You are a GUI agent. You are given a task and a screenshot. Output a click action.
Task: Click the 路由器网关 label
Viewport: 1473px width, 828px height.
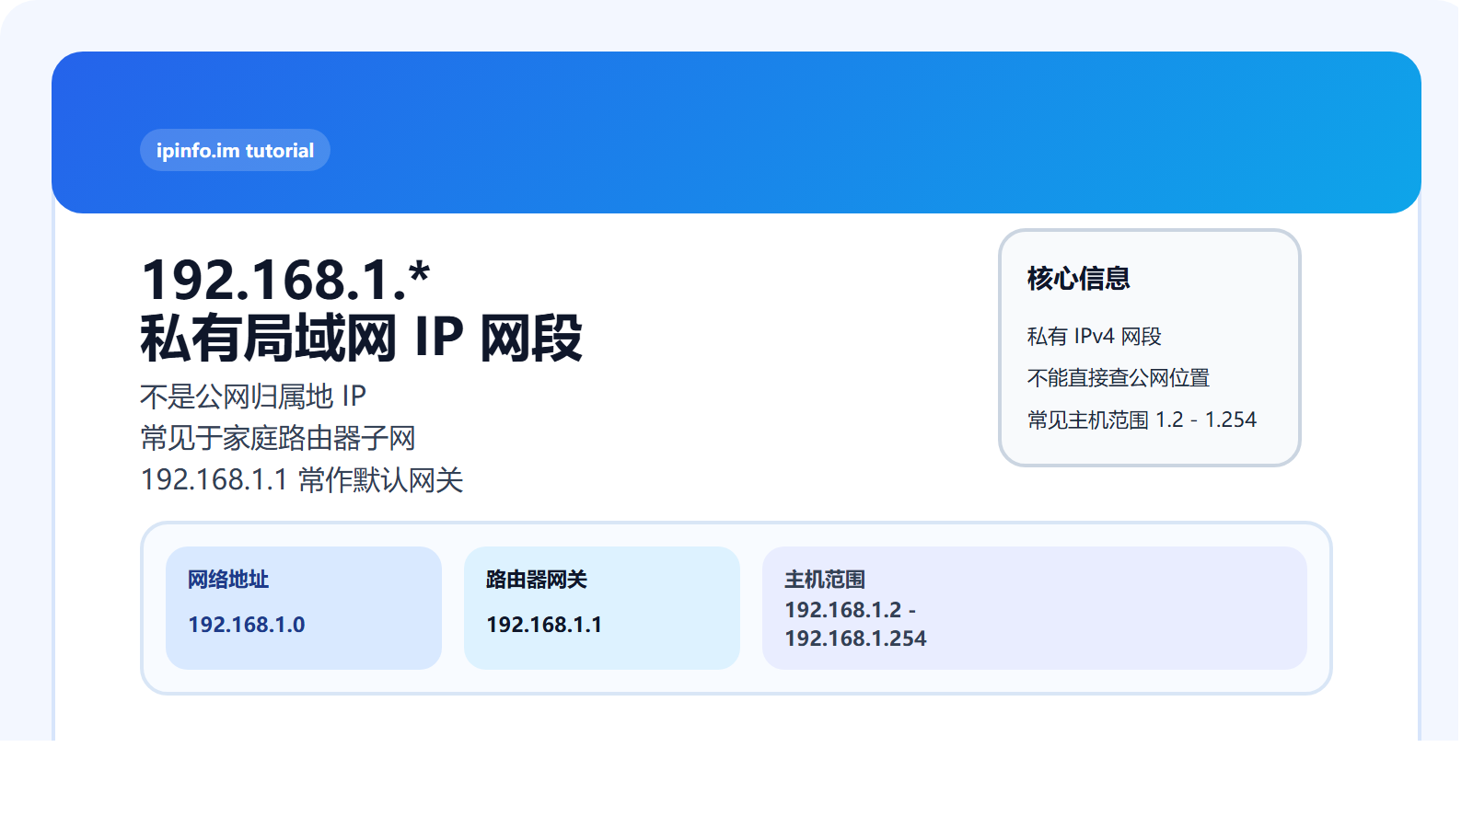pyautogui.click(x=537, y=580)
